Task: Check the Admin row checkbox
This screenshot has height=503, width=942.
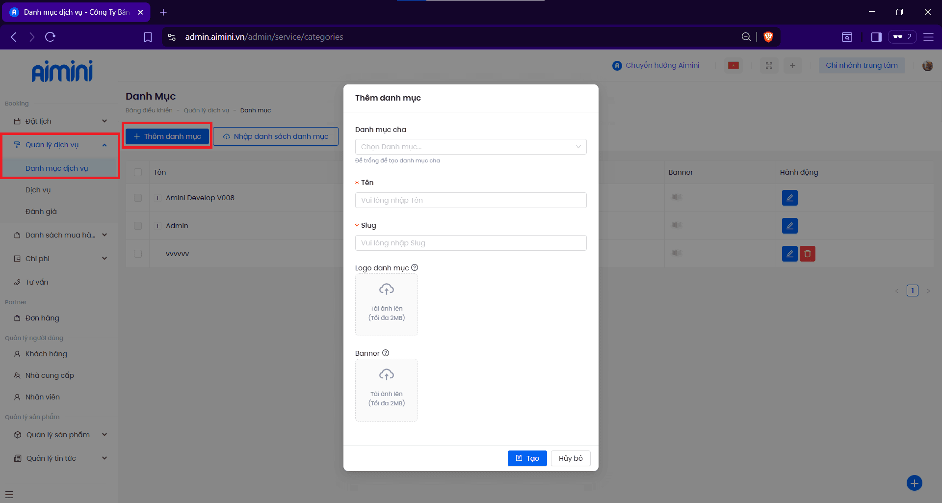Action: [138, 226]
